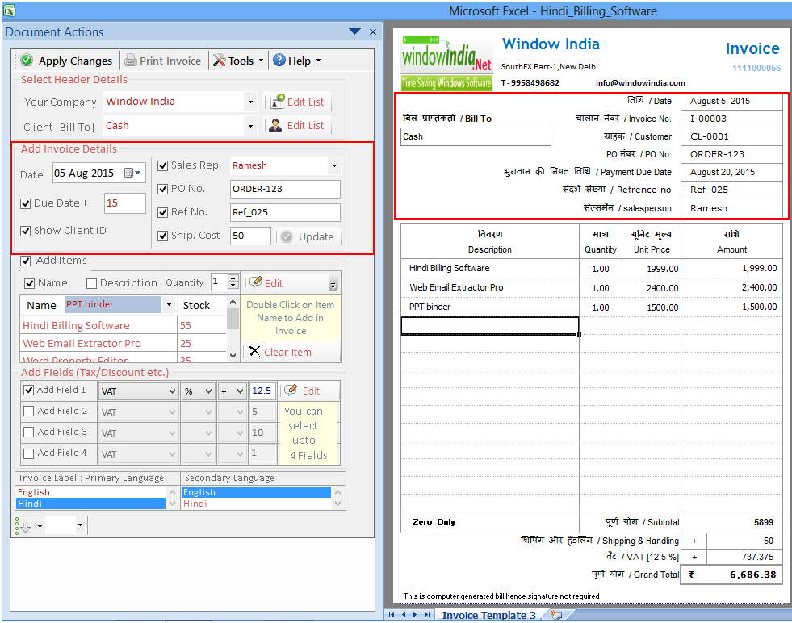792x623 pixels.
Task: Increase the Quantity stepper value
Action: [x=233, y=278]
